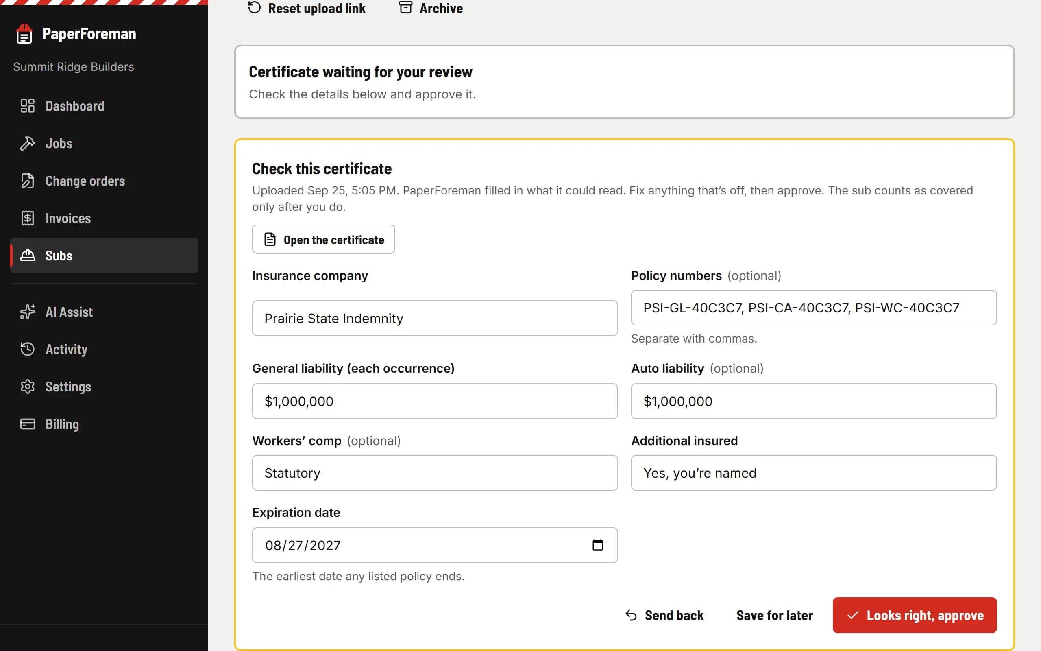The image size is (1041, 651).
Task: Open the Additional insured dropdown
Action: pos(813,473)
